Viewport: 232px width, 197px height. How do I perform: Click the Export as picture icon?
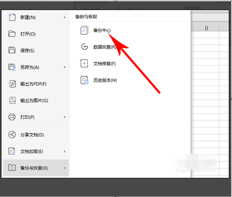(12, 100)
